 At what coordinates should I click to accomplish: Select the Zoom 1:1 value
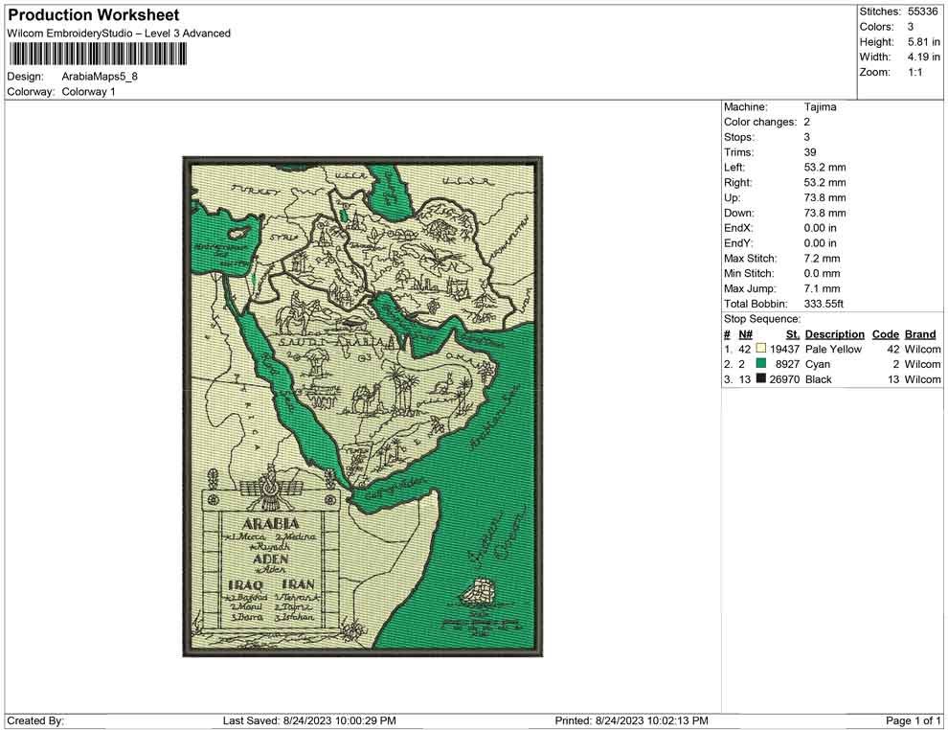(x=914, y=73)
